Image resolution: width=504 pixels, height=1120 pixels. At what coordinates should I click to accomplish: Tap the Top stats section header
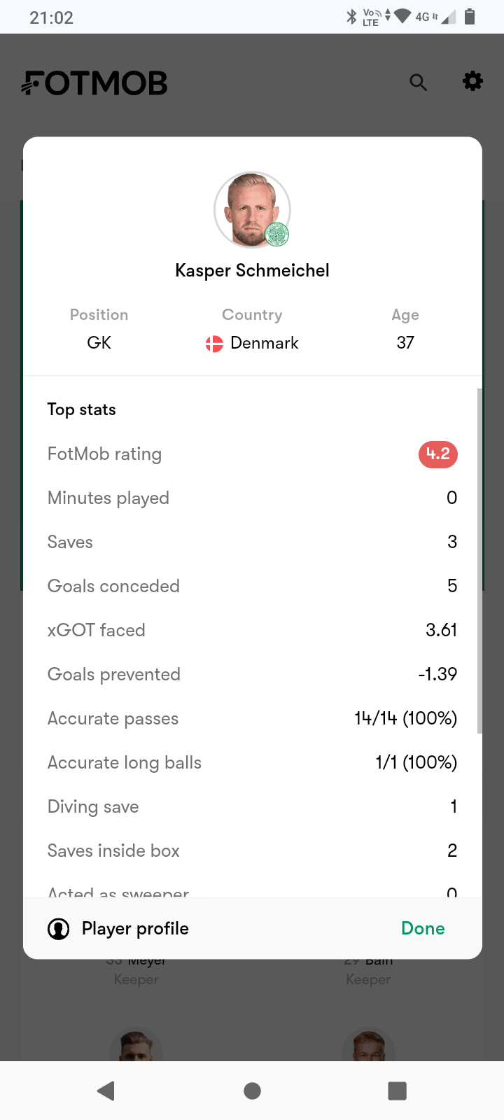(x=82, y=409)
